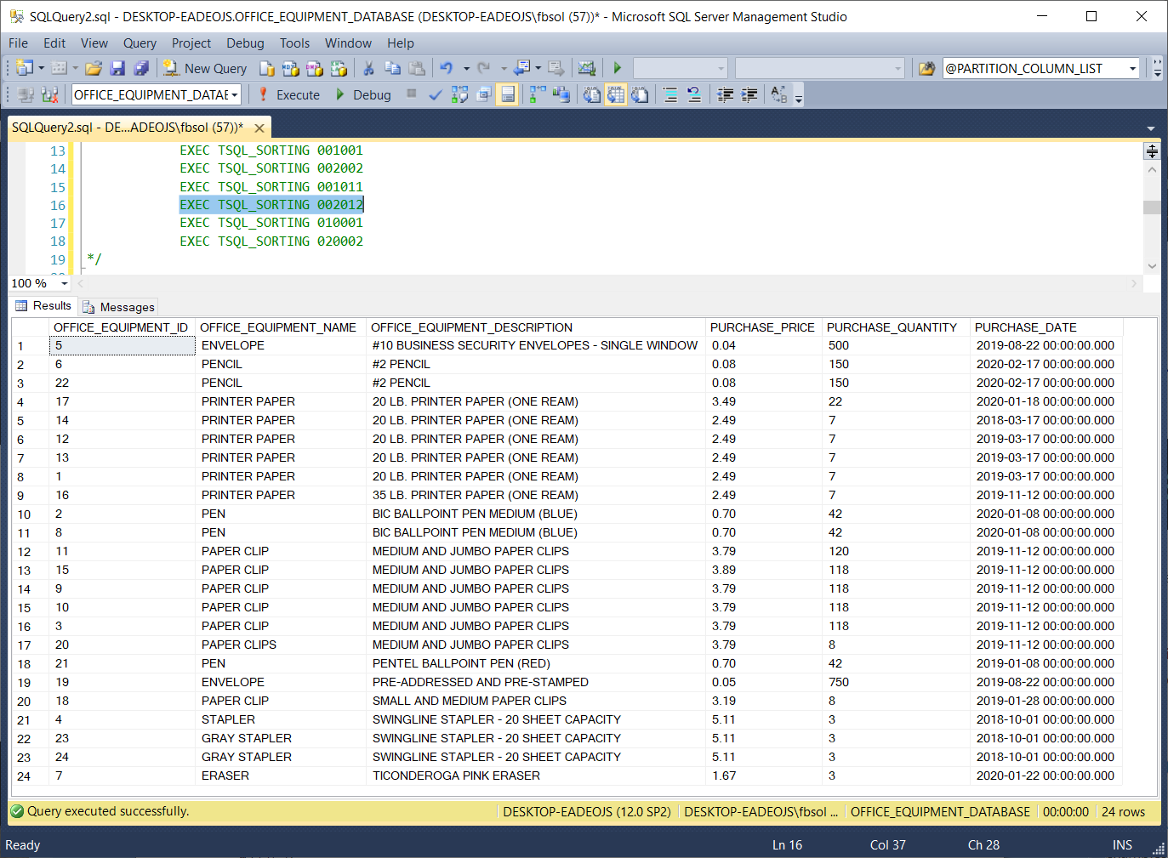The image size is (1168, 858).
Task: Comment out the selected lines
Action: coord(670,94)
